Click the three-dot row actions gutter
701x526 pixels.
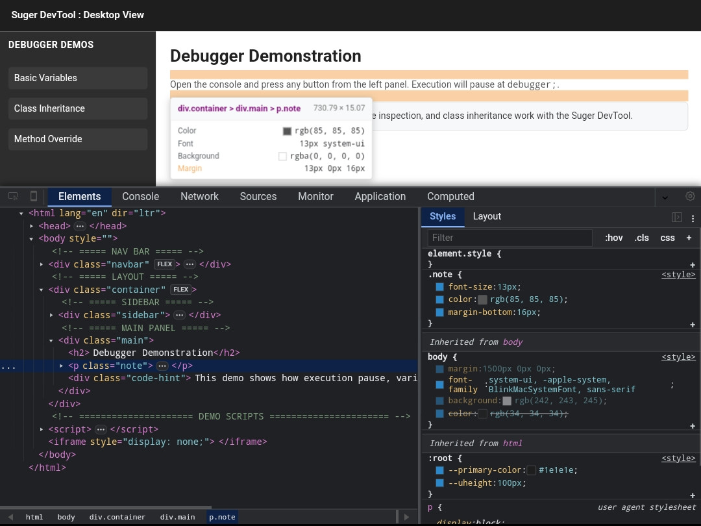click(8, 367)
